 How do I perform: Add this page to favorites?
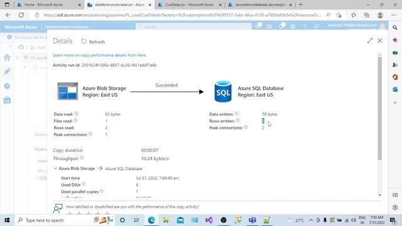339,15
